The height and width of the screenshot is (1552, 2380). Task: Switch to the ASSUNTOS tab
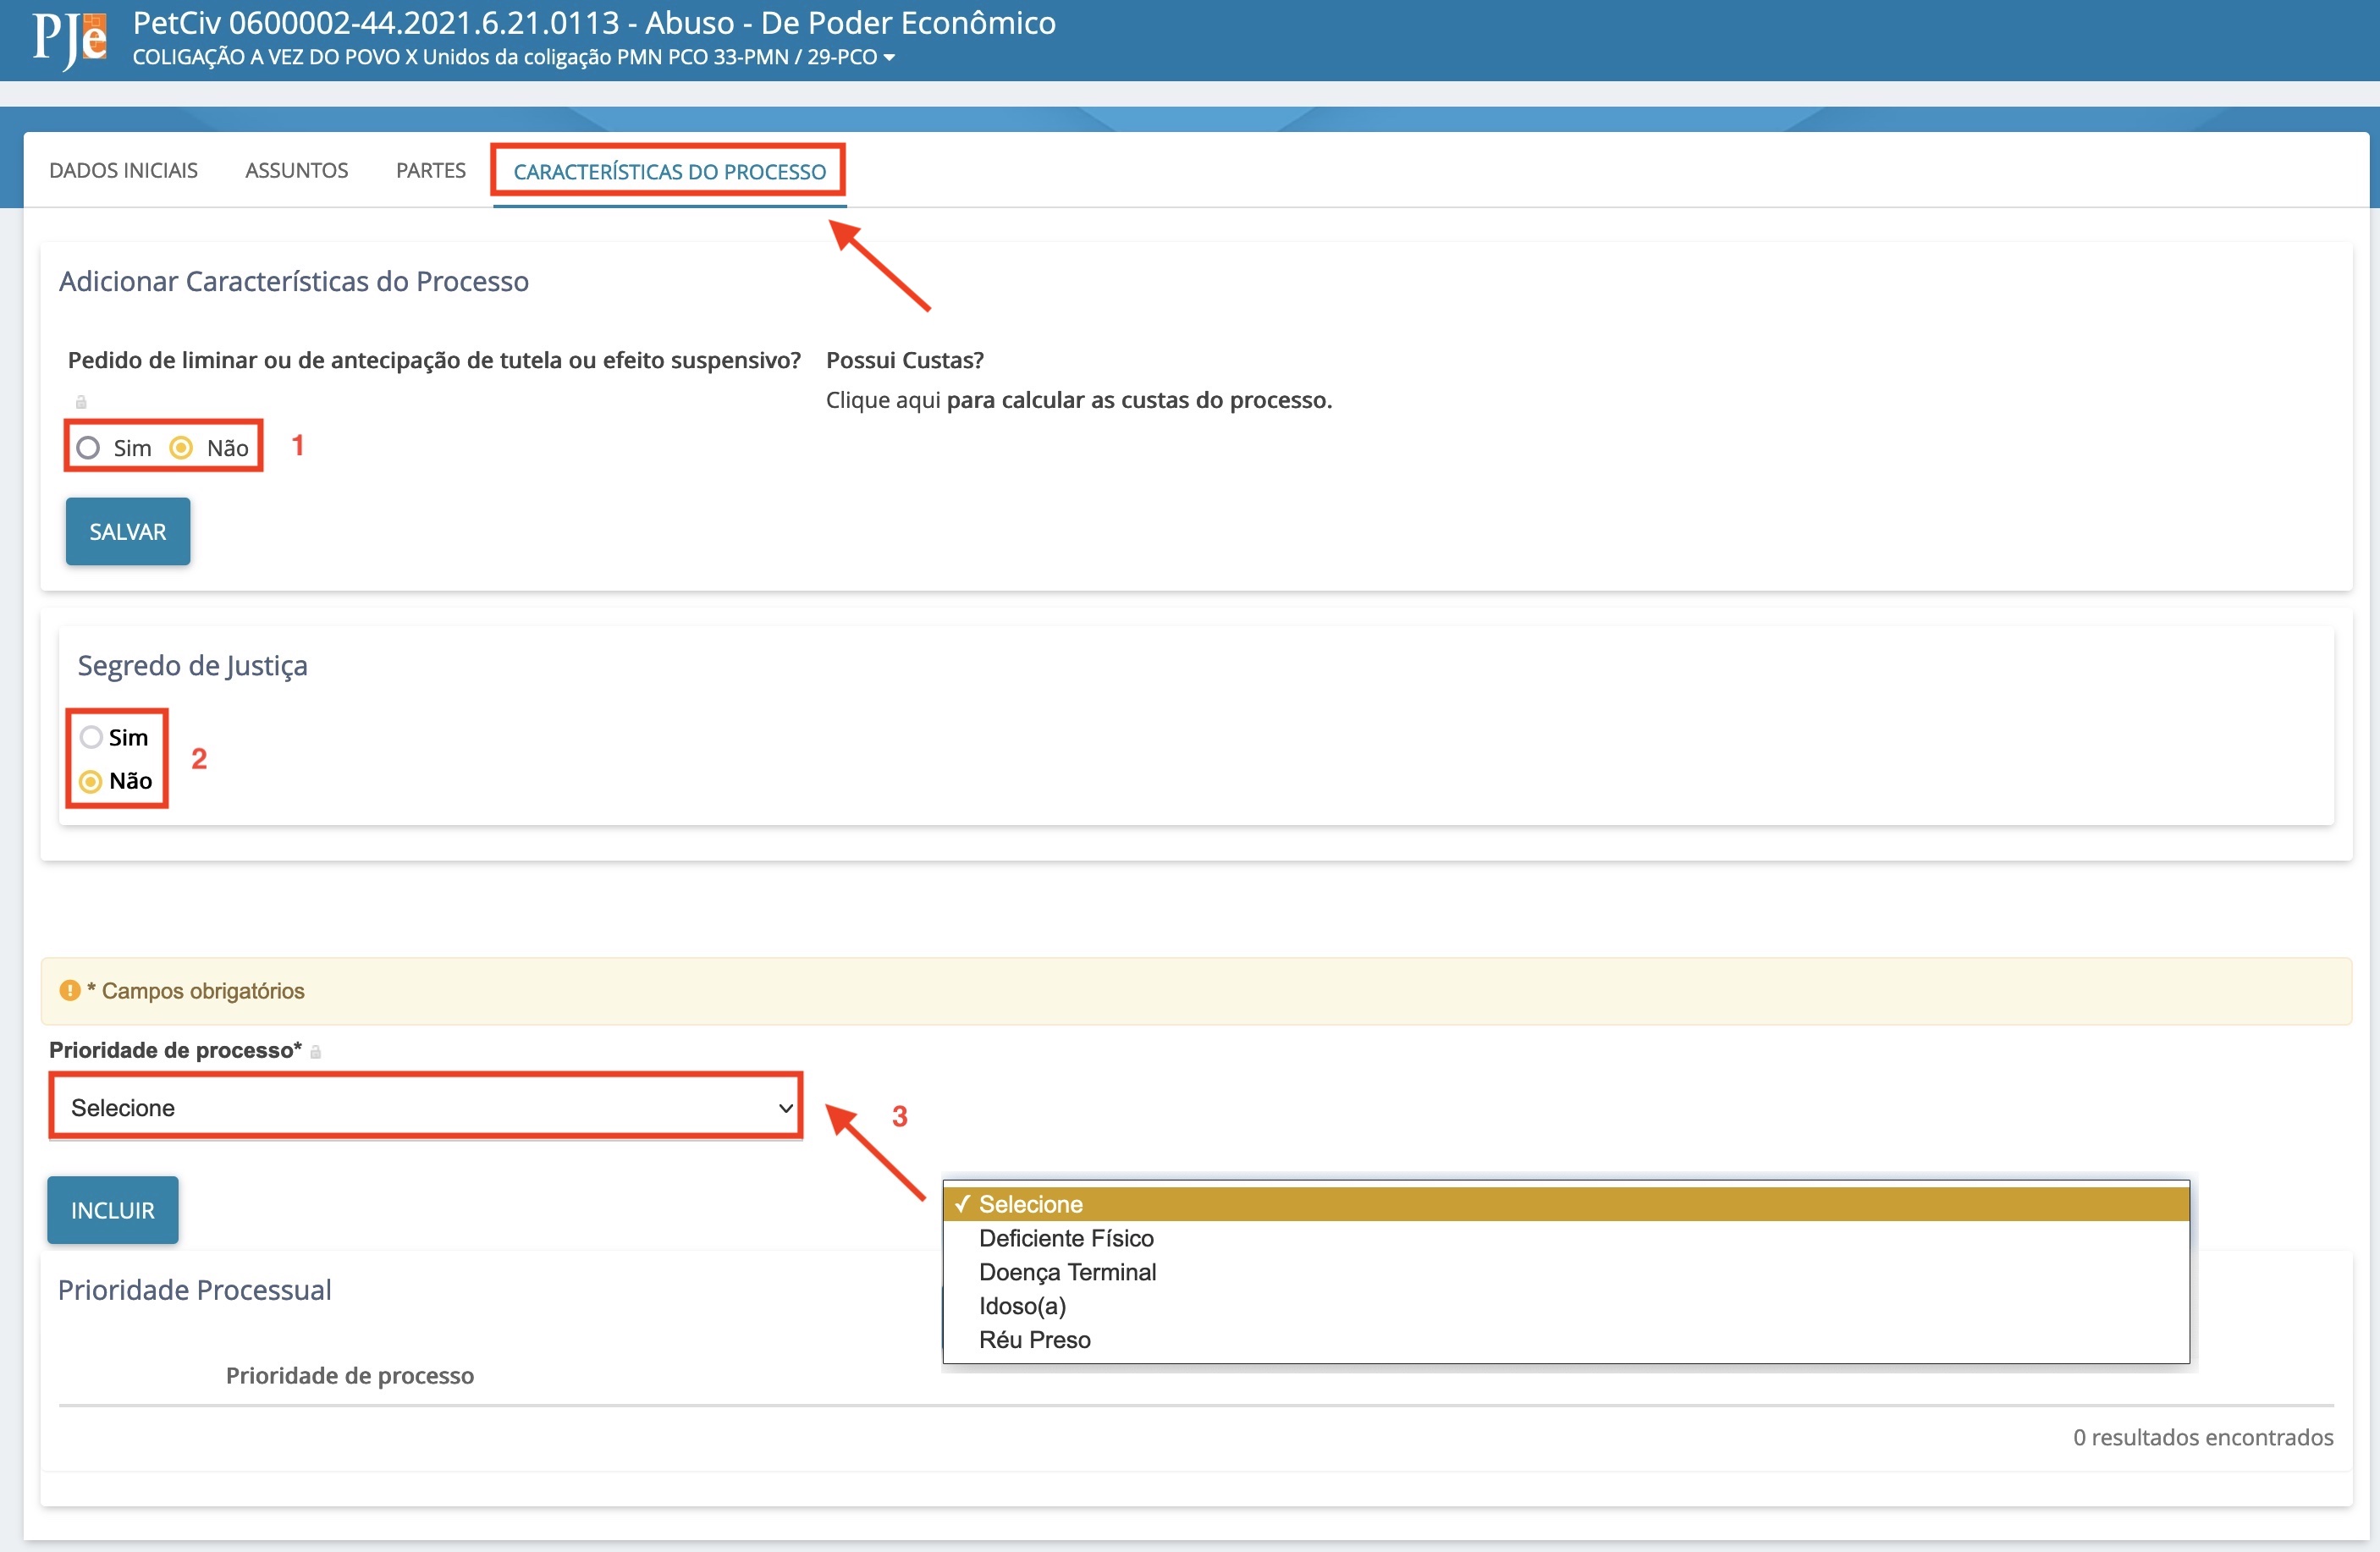(x=296, y=170)
